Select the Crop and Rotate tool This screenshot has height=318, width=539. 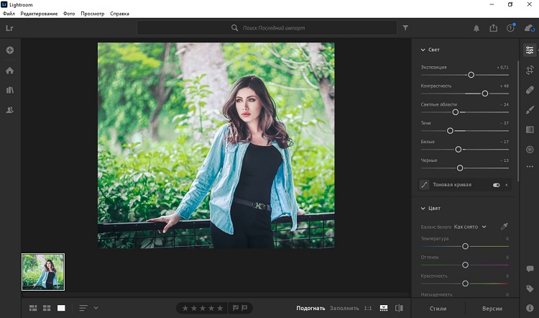tap(530, 70)
